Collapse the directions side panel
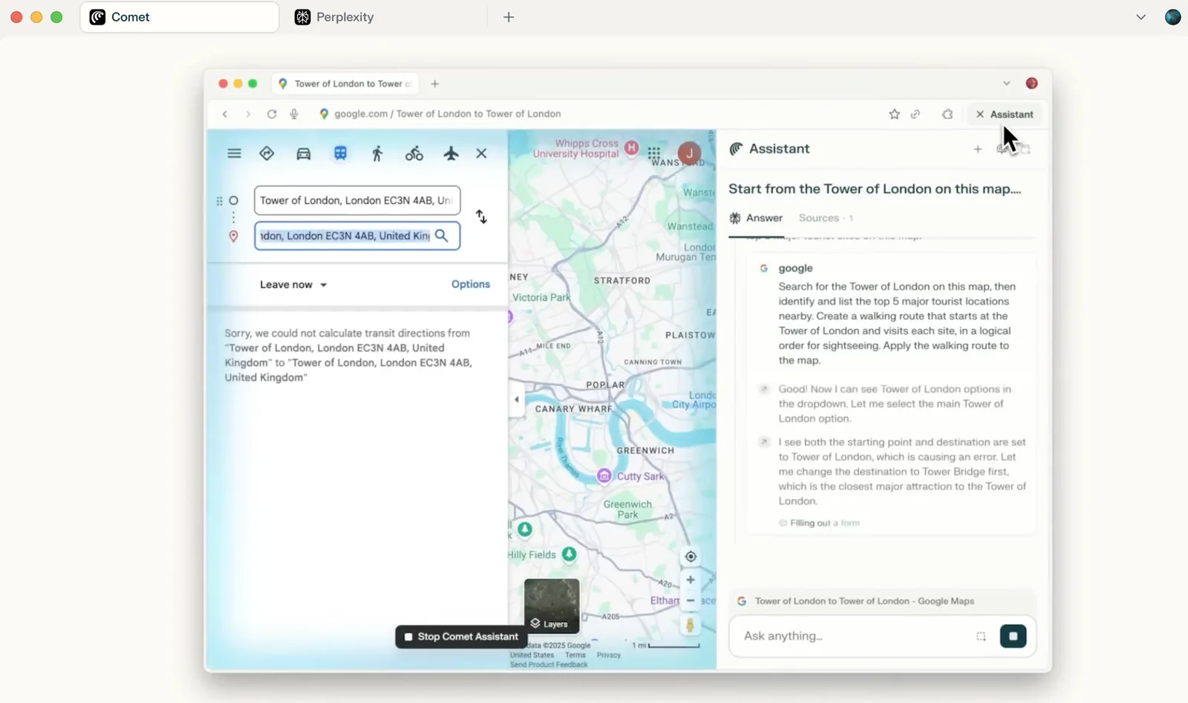1188x703 pixels. pos(517,399)
